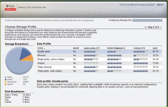Click the 19.7G size value
Screen dimensions: 168x107
coord(156,67)
